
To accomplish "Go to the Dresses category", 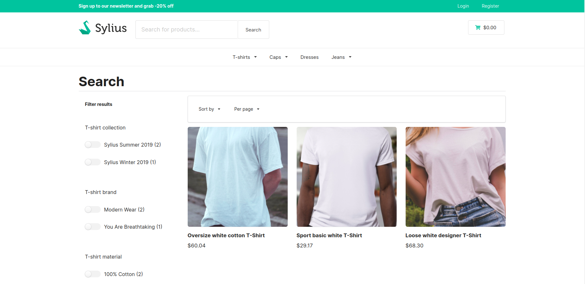I will (x=309, y=57).
